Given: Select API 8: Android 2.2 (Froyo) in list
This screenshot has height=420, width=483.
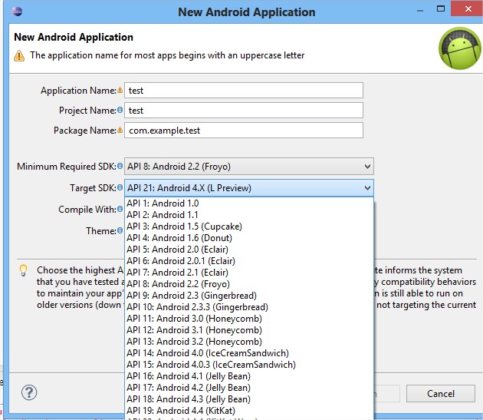Looking at the screenshot, I should pyautogui.click(x=249, y=284).
